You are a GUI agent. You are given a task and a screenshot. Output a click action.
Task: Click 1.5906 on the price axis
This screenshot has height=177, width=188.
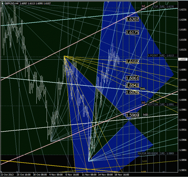[183, 140]
